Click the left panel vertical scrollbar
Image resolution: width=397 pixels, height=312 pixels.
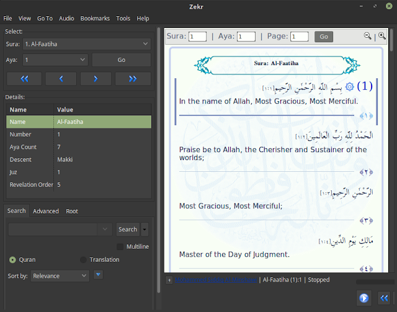tap(159, 160)
